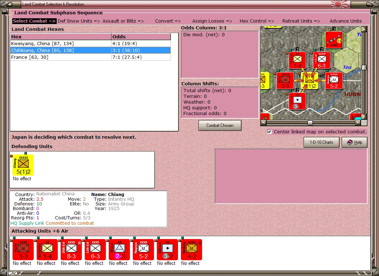Click the Nagoya 5-2 unit in Attacking Units
This screenshot has width=379, height=276.
(x=143, y=249)
